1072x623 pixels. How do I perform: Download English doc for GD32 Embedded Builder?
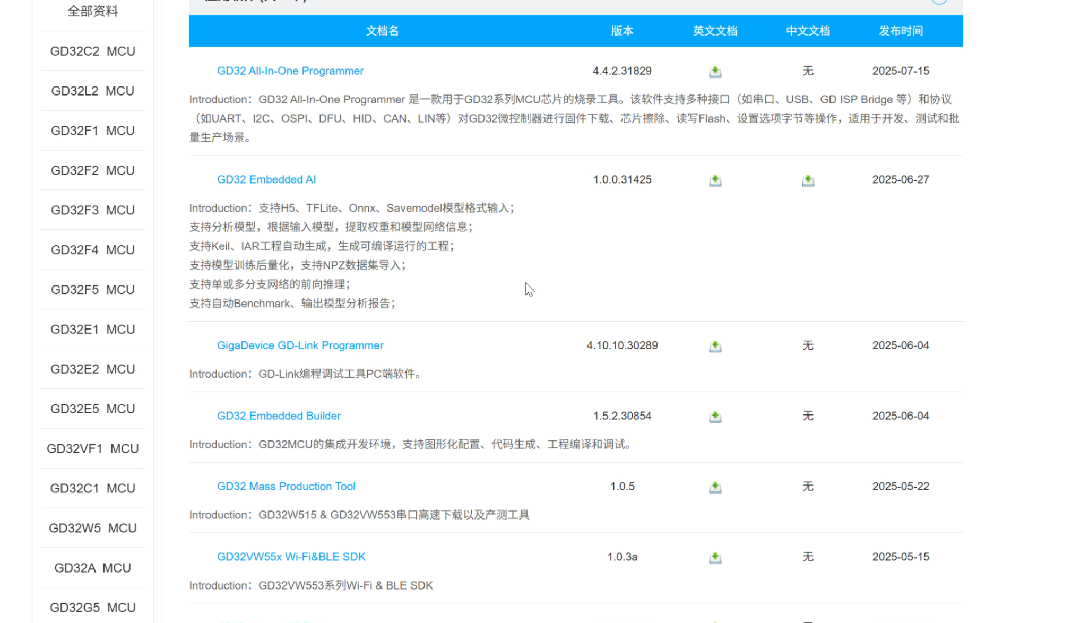[715, 416]
